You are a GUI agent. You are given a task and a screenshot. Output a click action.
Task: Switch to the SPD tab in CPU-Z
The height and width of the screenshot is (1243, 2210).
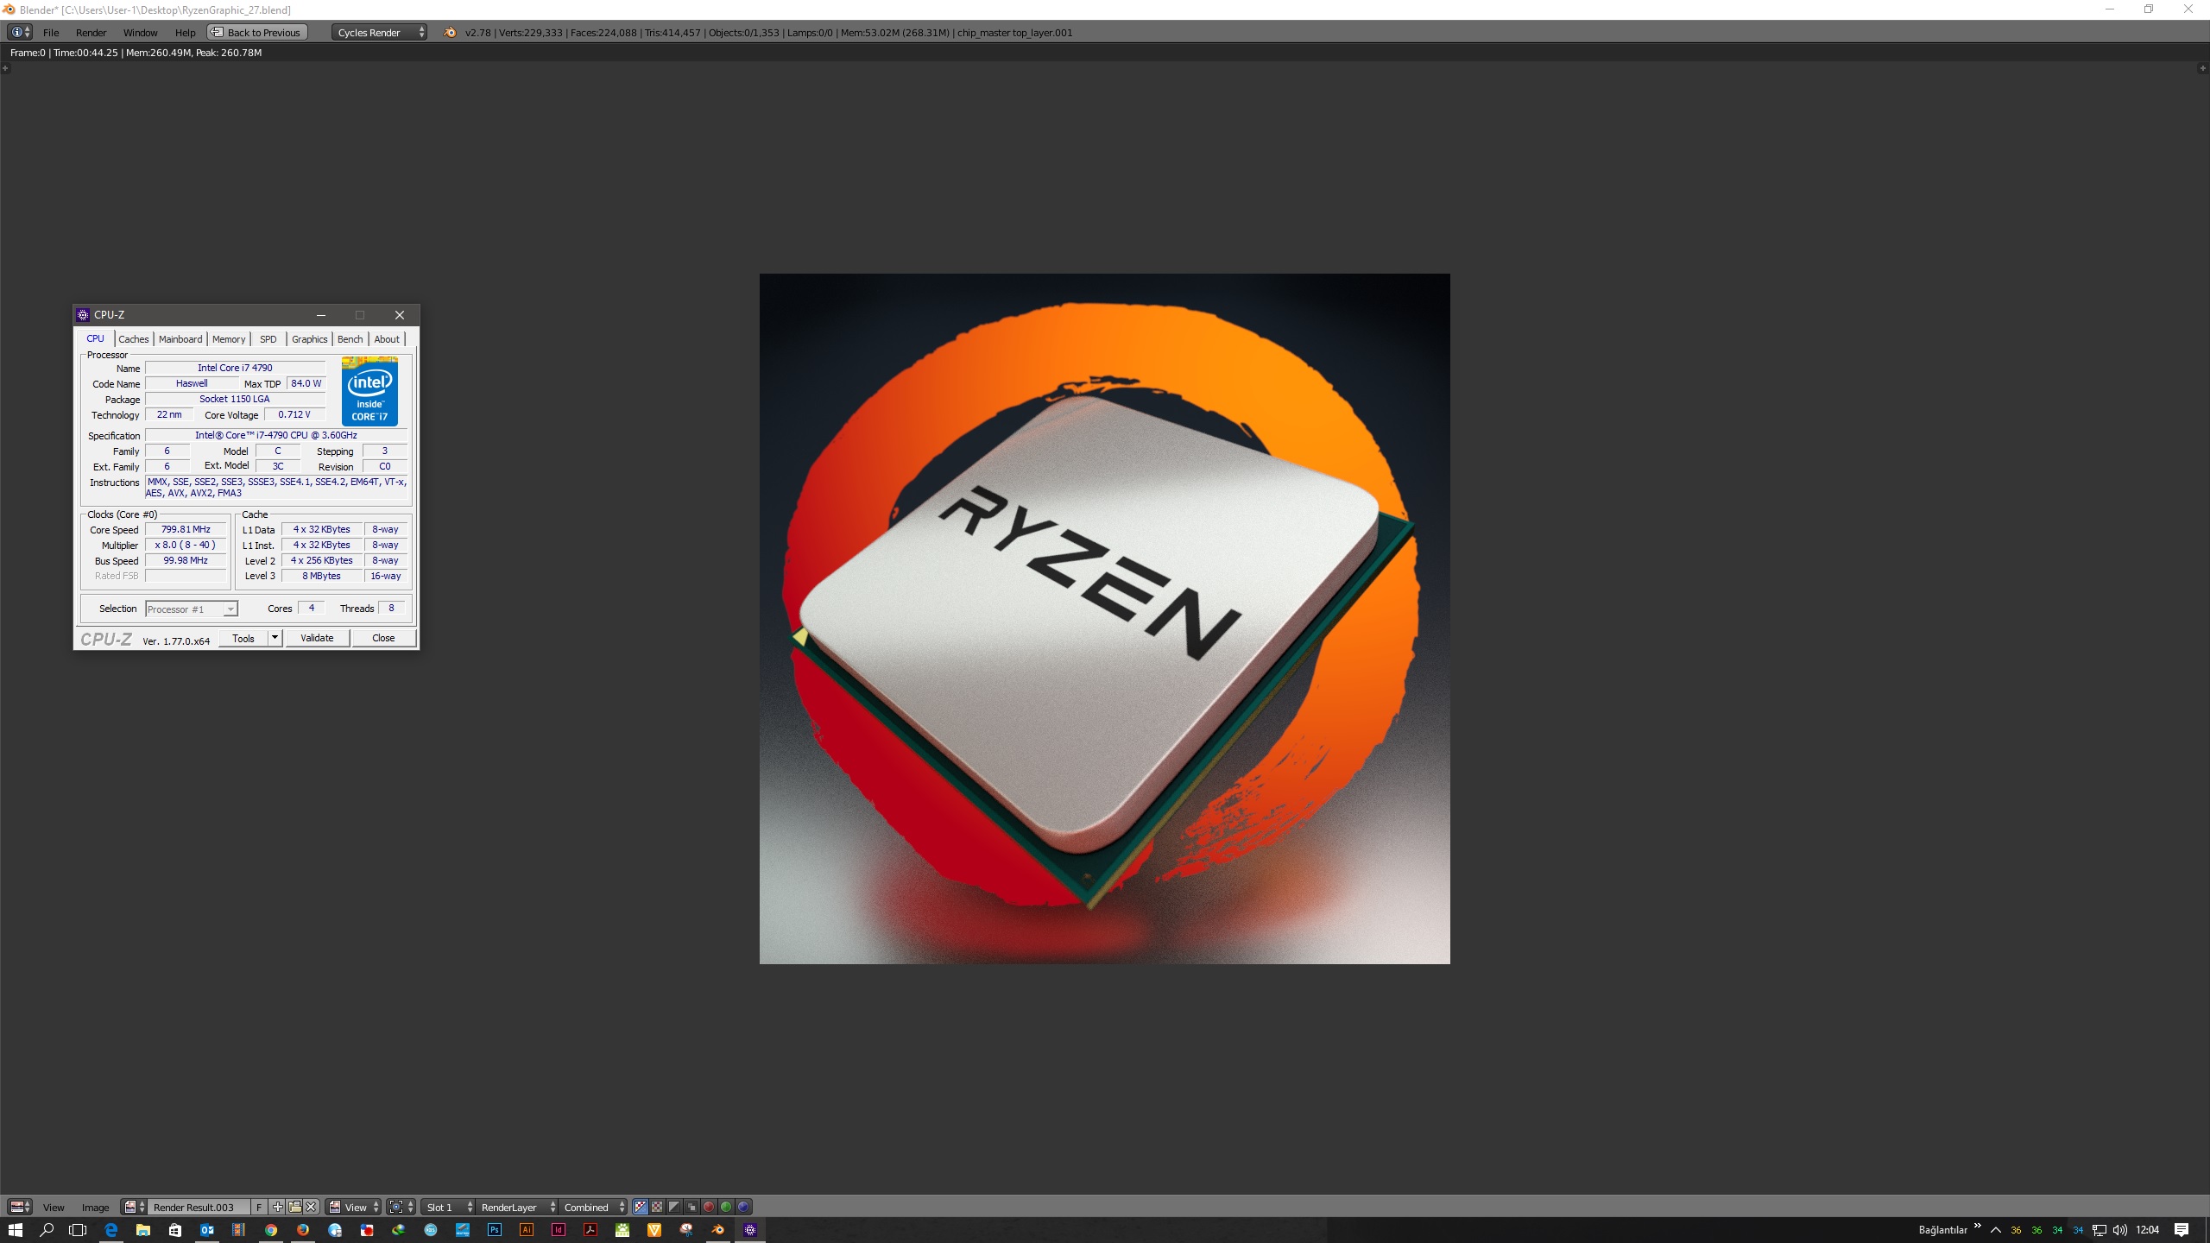click(x=268, y=339)
